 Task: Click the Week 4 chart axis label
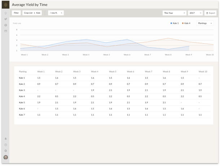[x=86, y=55]
